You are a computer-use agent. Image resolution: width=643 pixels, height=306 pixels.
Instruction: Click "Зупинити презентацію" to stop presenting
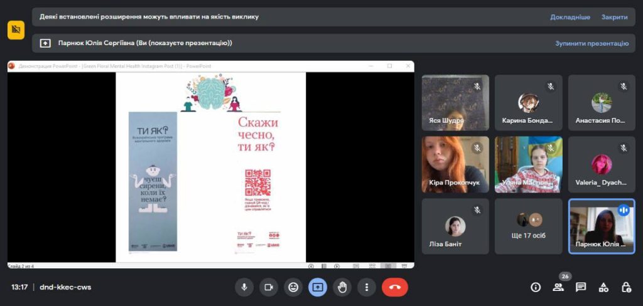click(x=592, y=43)
